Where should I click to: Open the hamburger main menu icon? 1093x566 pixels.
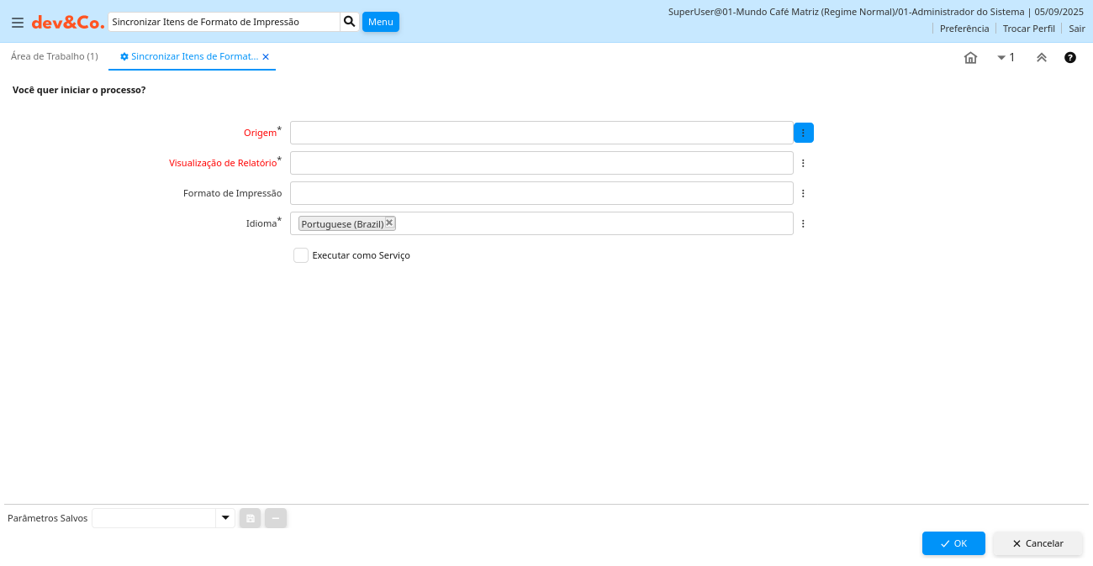tap(17, 23)
